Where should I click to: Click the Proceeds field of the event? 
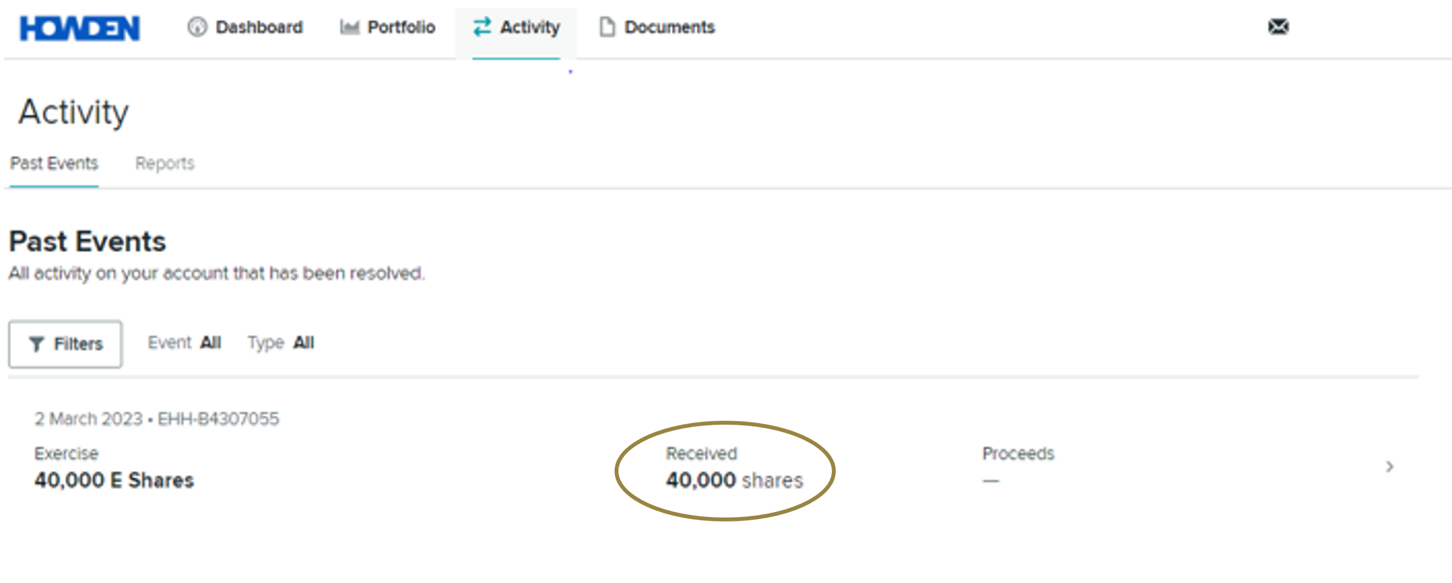(x=1017, y=467)
